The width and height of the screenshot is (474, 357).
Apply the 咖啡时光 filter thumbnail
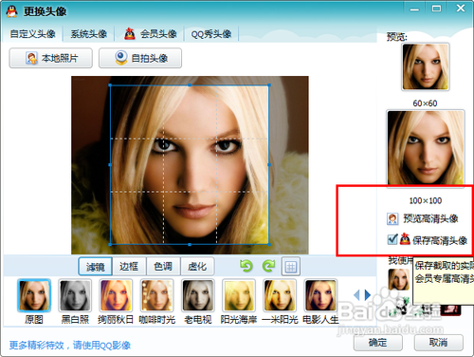(x=156, y=295)
